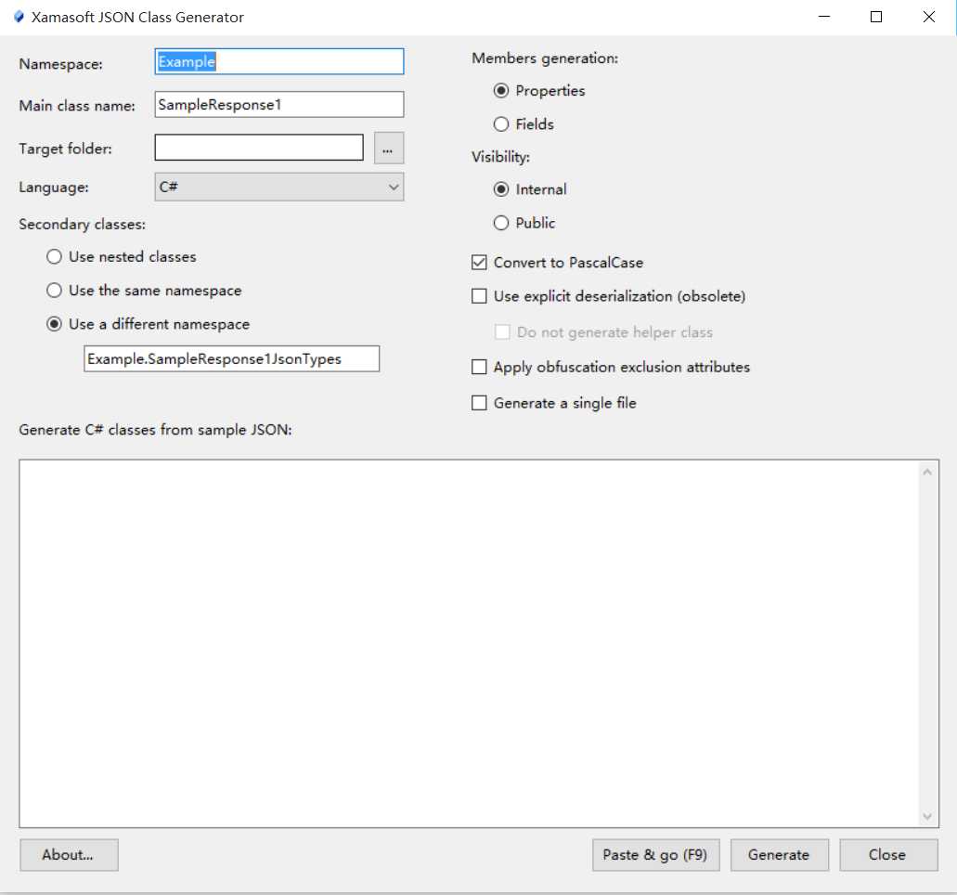Viewport: 957px width, 895px height.
Task: Check Generate a single file
Action: pyautogui.click(x=480, y=403)
